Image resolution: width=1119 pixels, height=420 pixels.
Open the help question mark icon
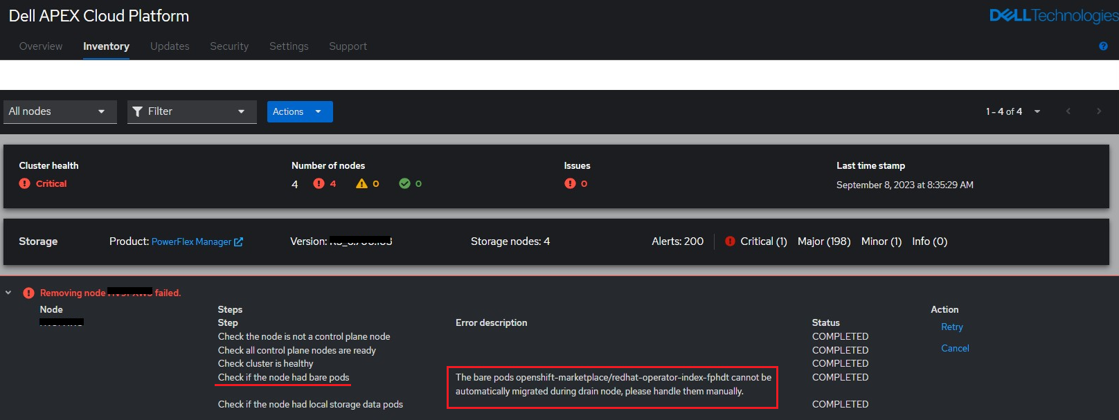tap(1103, 46)
